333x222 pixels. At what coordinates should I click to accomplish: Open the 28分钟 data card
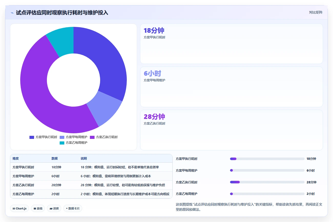point(231,130)
